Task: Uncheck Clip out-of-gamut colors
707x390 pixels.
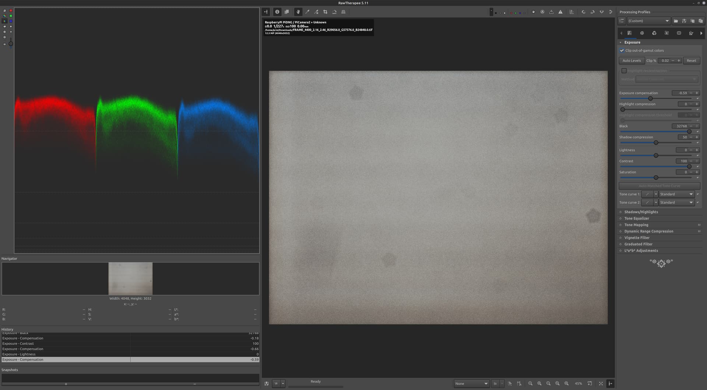Action: coord(622,50)
